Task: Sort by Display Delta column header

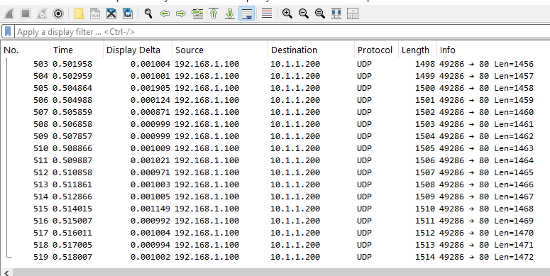Action: [x=138, y=50]
